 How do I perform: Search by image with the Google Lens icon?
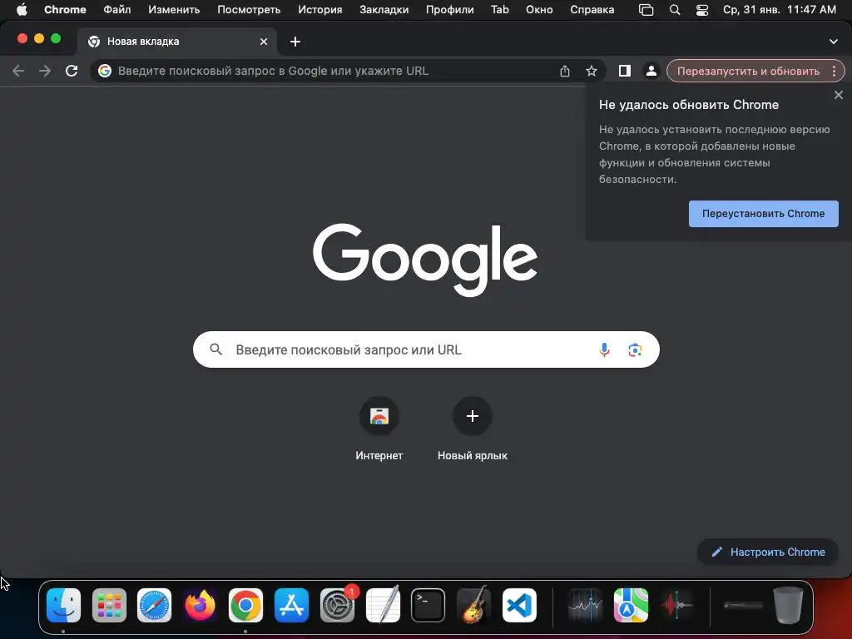tap(635, 350)
